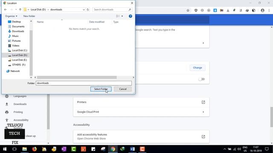273x153 pixels.
Task: Open Printing section in Chrome sidebar
Action: point(18,112)
